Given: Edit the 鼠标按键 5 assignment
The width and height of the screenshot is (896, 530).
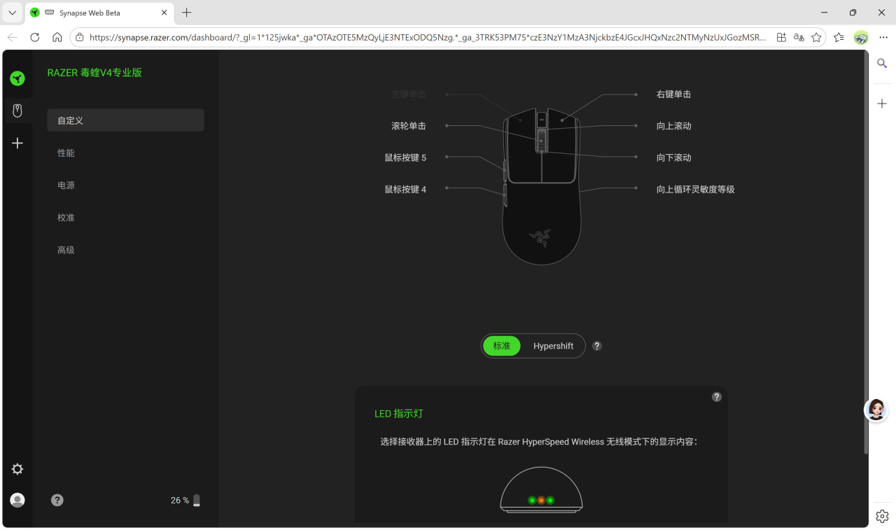Looking at the screenshot, I should click(405, 158).
